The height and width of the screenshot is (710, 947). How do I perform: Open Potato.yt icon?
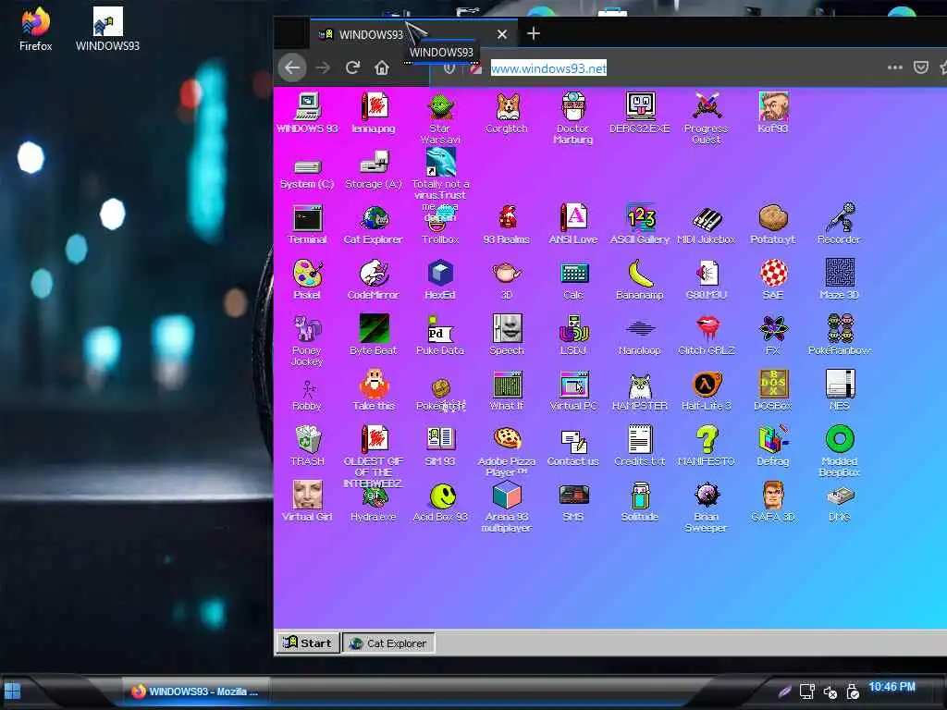(x=773, y=218)
